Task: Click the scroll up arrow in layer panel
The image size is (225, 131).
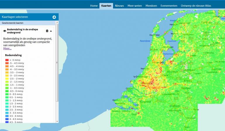Action: click(57, 22)
